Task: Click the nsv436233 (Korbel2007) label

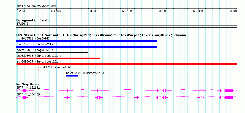Action: [56, 67]
